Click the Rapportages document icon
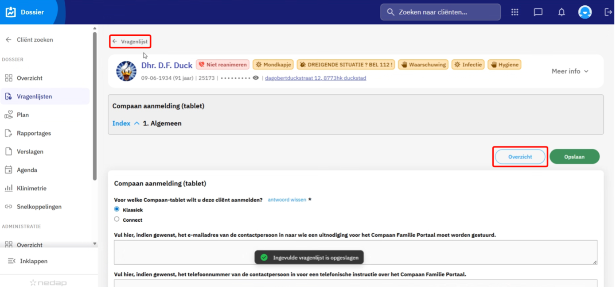Screen dimensions: 616x289 click(8, 133)
